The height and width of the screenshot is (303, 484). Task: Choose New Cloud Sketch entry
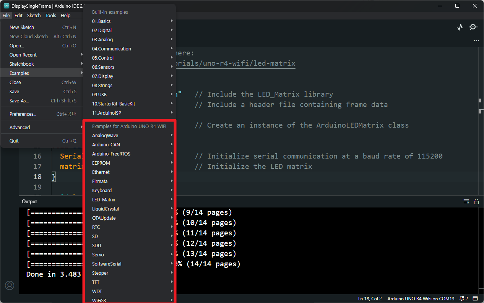click(42, 37)
